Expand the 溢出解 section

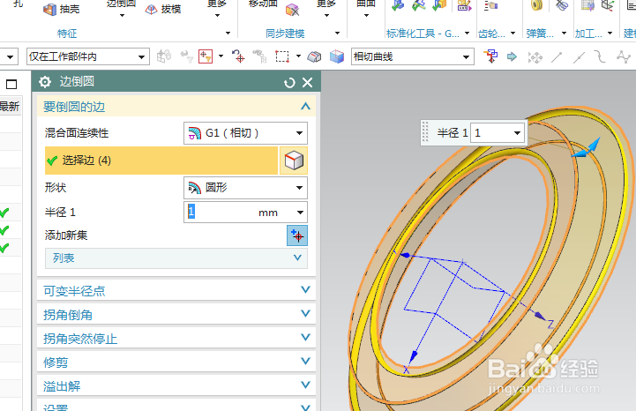pyautogui.click(x=305, y=385)
